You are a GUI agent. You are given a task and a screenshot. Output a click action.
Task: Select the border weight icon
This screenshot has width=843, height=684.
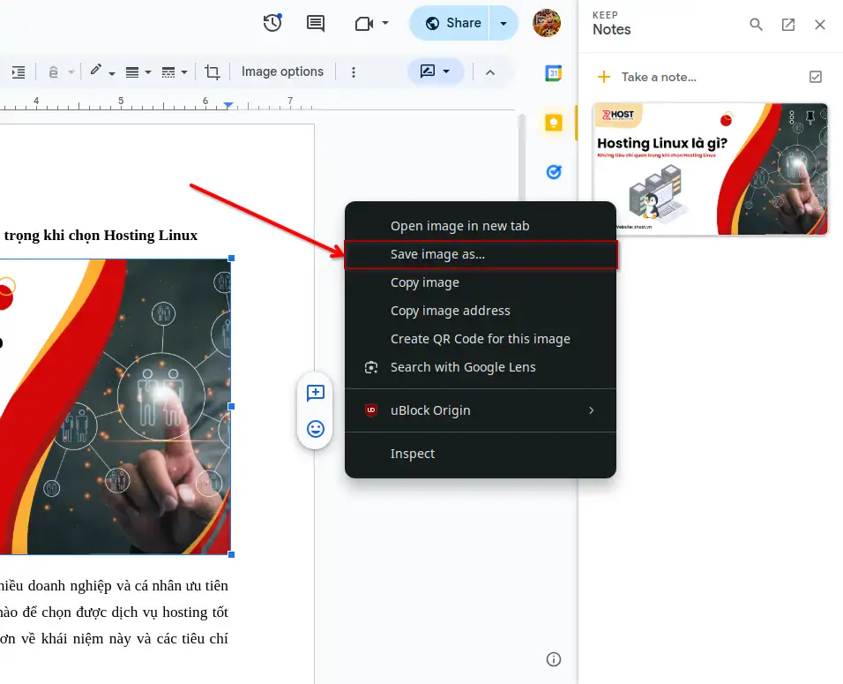point(132,72)
